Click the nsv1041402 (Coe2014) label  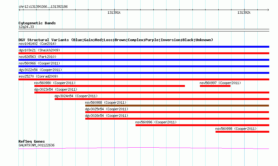pos(37,44)
